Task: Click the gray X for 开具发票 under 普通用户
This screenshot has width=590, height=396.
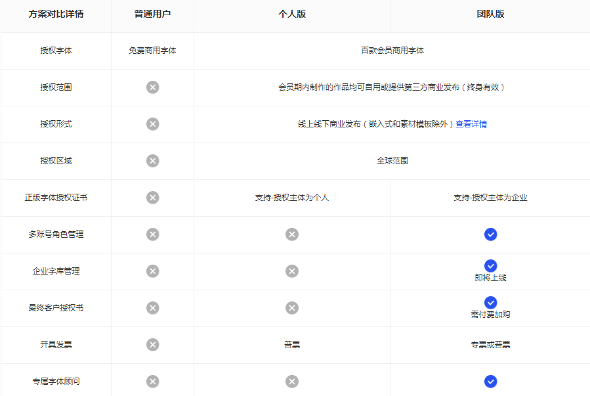Action: tap(152, 345)
